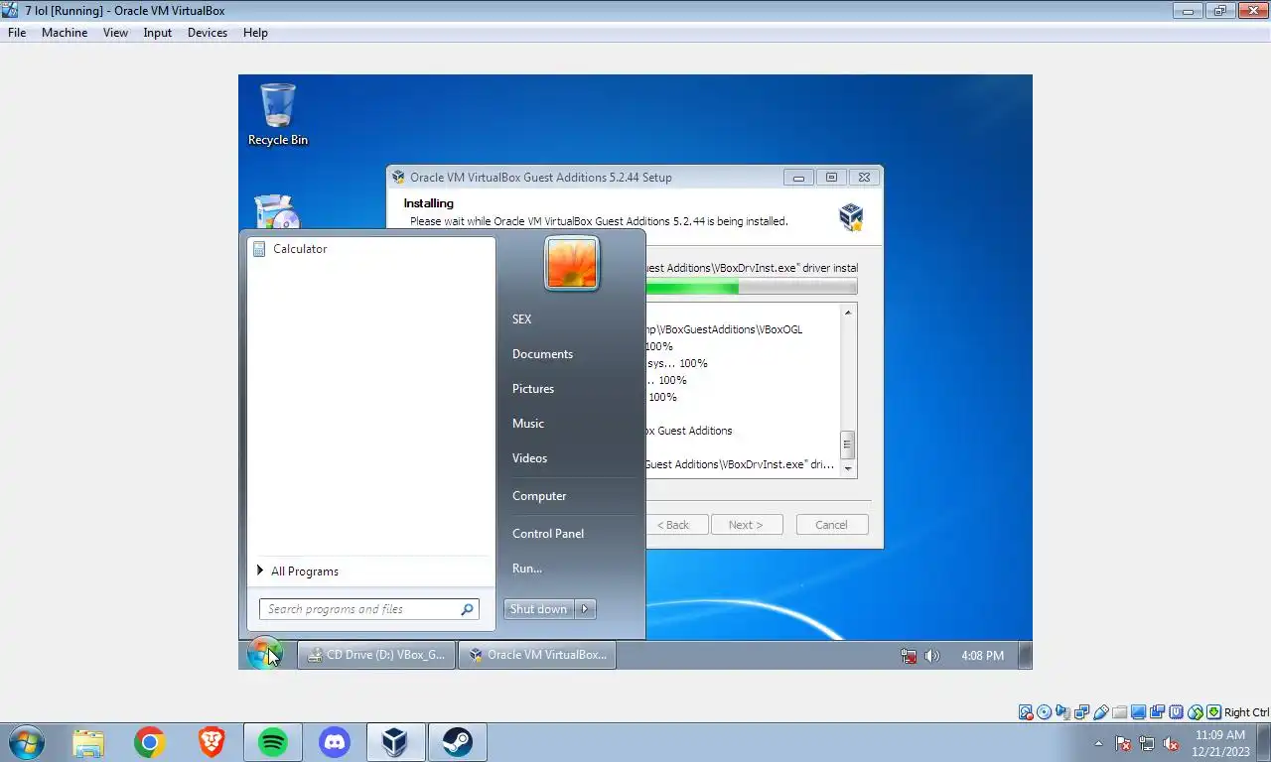Click the hard disk activity status icon
The width and height of the screenshot is (1271, 762).
tap(1026, 712)
